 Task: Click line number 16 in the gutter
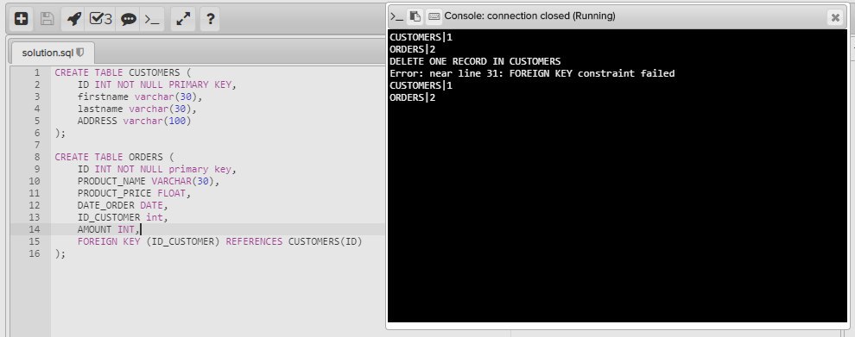[x=35, y=253]
